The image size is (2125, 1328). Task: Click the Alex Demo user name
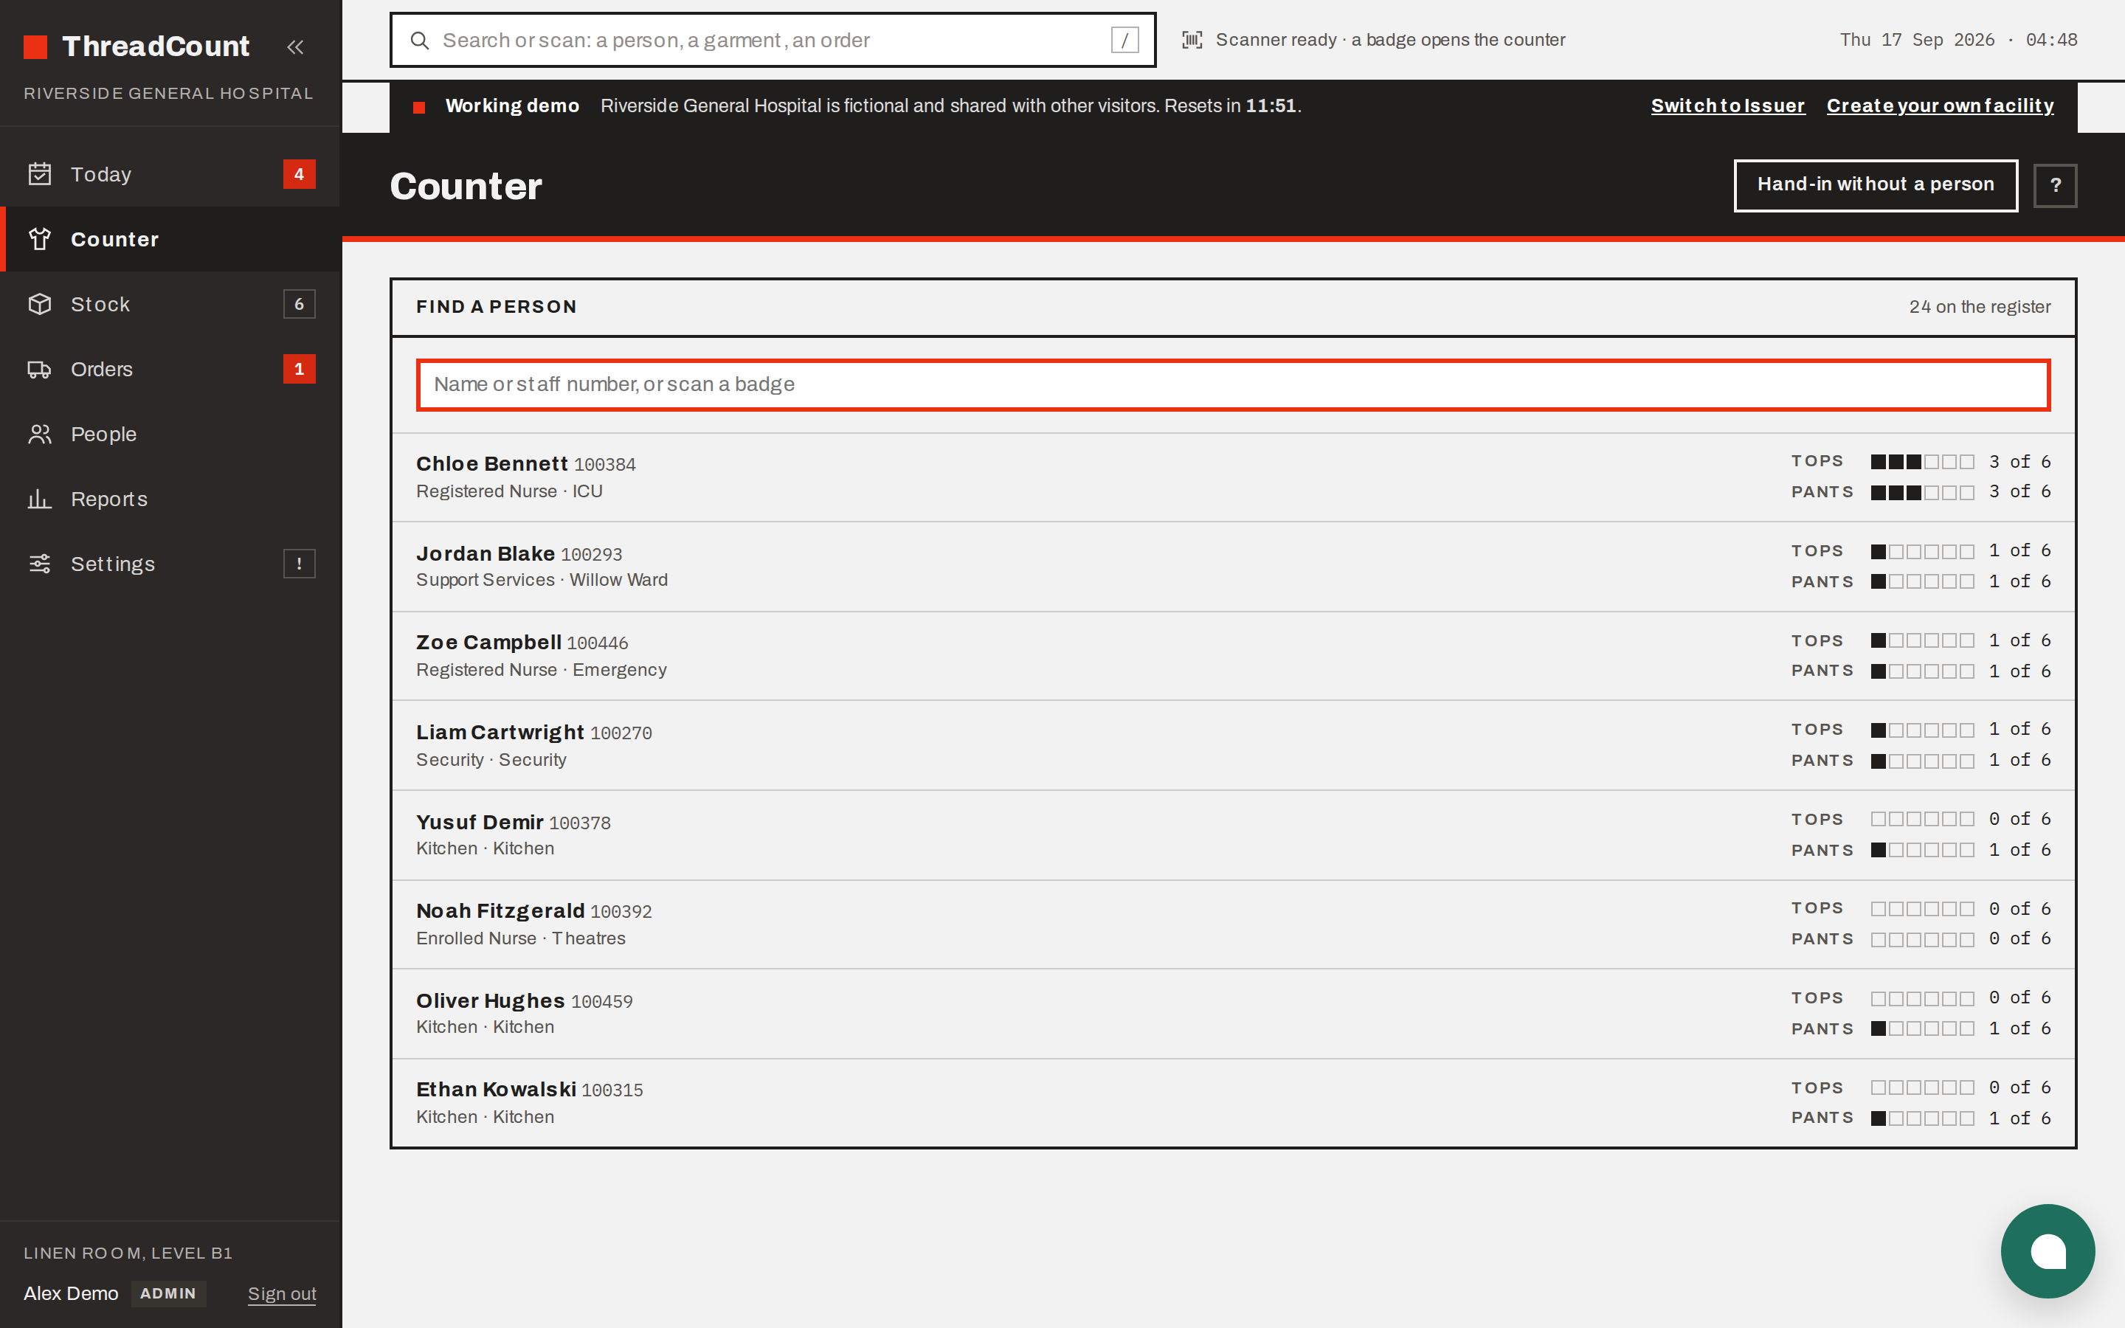(71, 1294)
